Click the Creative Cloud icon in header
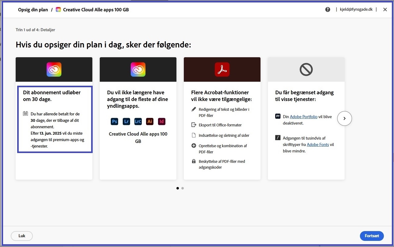 point(58,9)
